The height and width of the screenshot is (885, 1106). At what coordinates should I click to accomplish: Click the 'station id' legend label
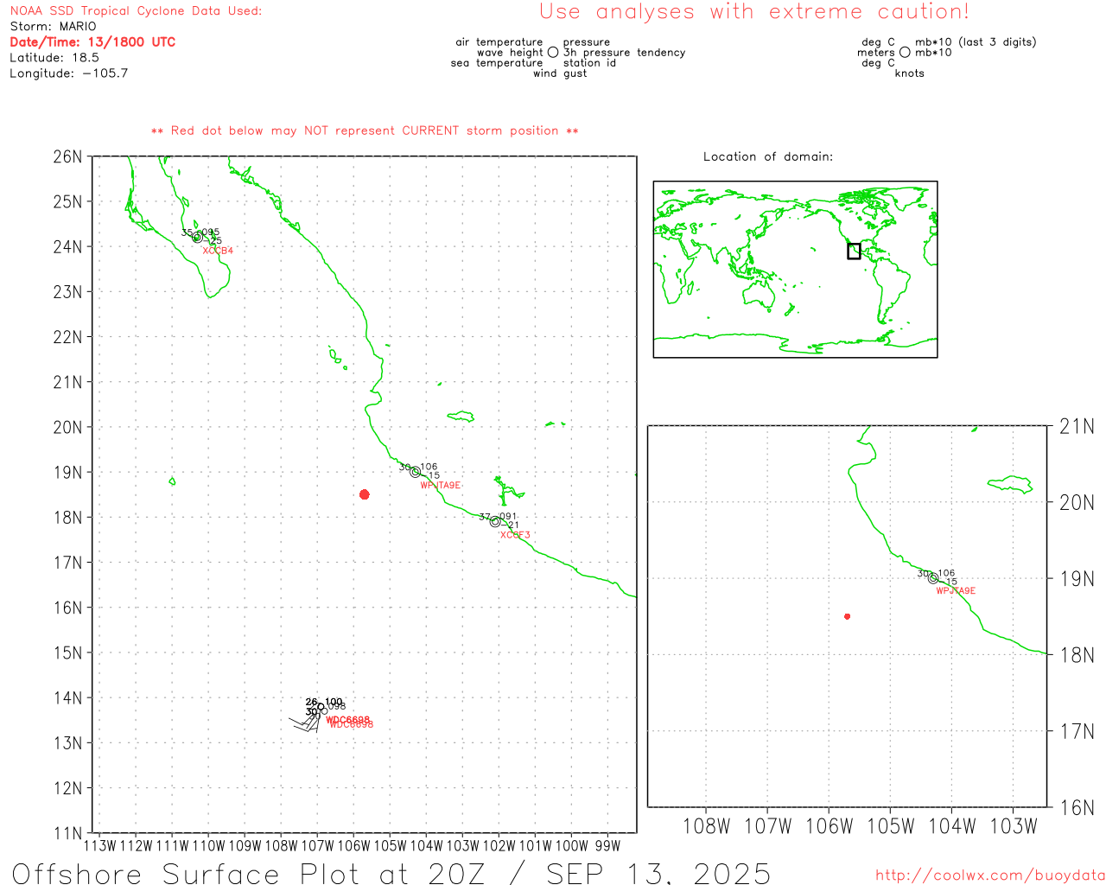[x=589, y=63]
